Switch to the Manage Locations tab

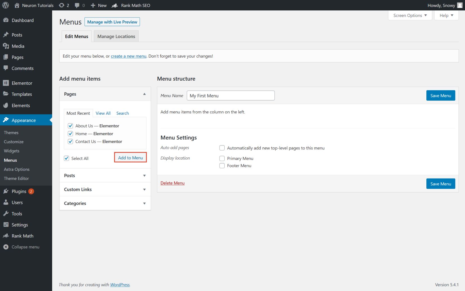(116, 36)
